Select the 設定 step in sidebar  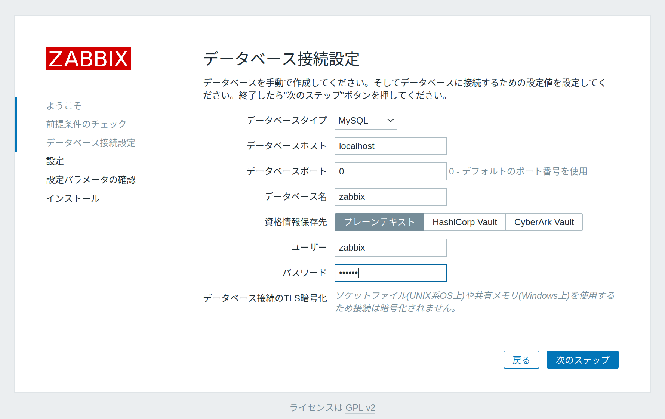tap(55, 161)
